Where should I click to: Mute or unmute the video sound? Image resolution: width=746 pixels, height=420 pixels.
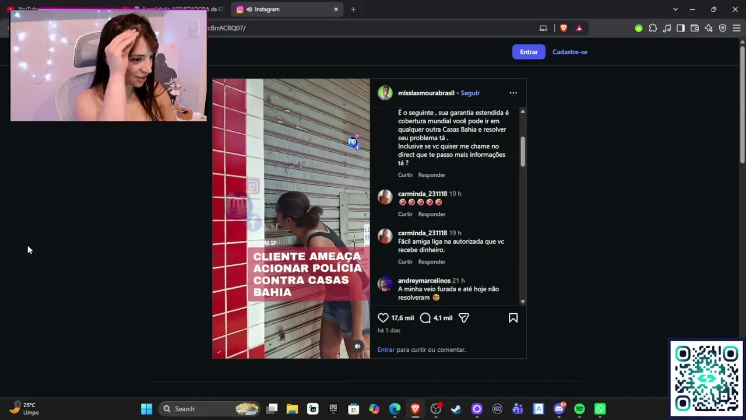[x=358, y=346]
